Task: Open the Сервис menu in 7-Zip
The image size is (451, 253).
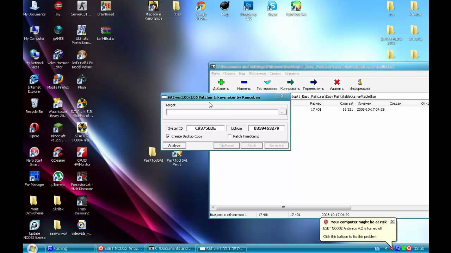Action: (275, 73)
